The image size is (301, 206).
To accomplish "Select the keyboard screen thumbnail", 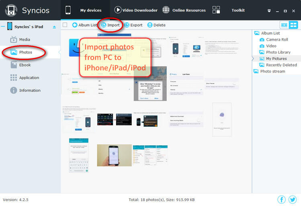I will click(79, 155).
